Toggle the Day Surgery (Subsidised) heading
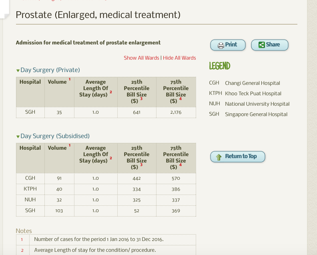 coord(55,136)
